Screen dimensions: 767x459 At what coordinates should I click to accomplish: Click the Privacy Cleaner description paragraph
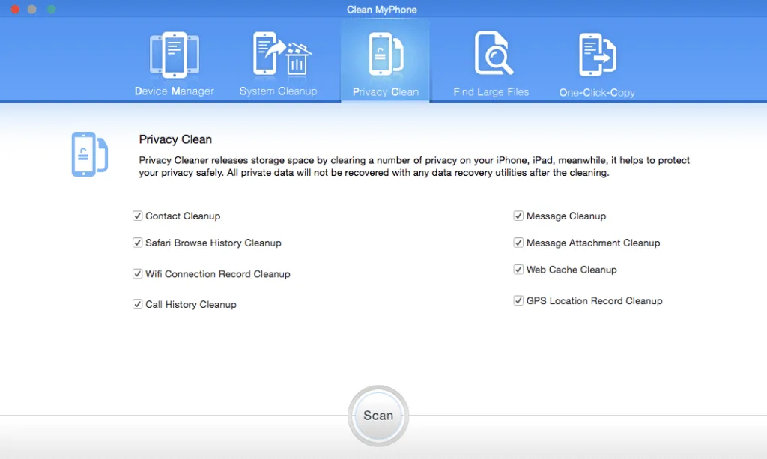click(414, 167)
